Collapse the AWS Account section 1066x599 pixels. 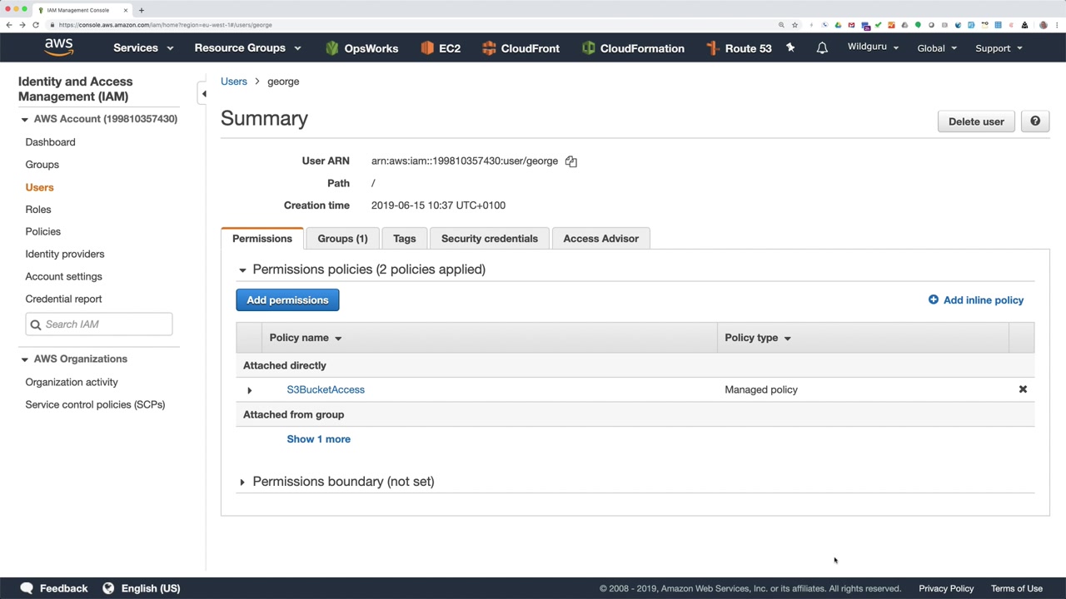[x=24, y=119]
